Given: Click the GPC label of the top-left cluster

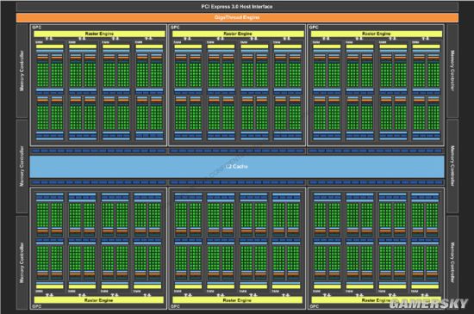Looking at the screenshot, I should pyautogui.click(x=36, y=28).
